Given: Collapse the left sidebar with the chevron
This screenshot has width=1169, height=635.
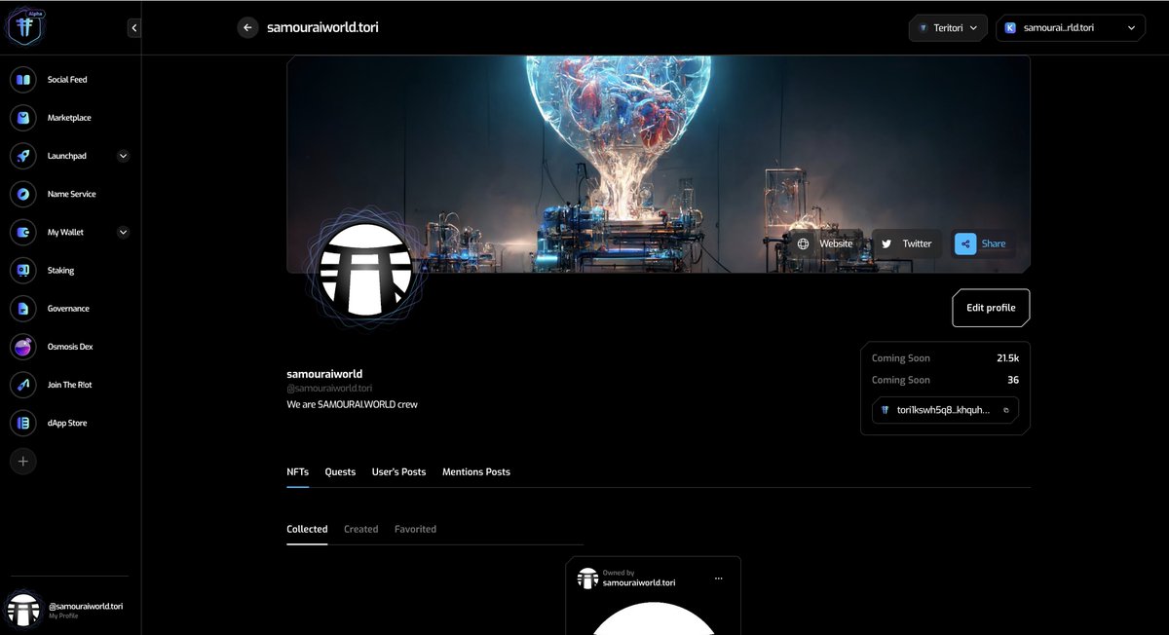Looking at the screenshot, I should pyautogui.click(x=134, y=27).
